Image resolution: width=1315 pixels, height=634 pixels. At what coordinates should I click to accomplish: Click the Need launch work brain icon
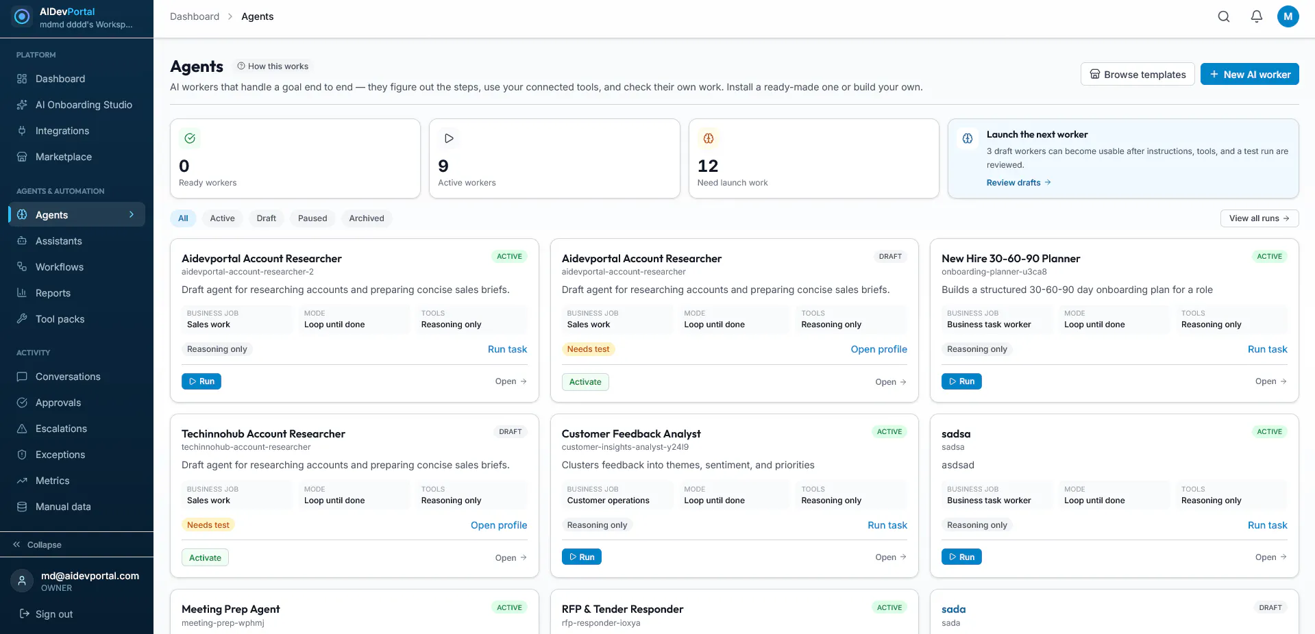(x=709, y=138)
